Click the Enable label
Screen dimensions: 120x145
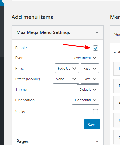coord(21,48)
